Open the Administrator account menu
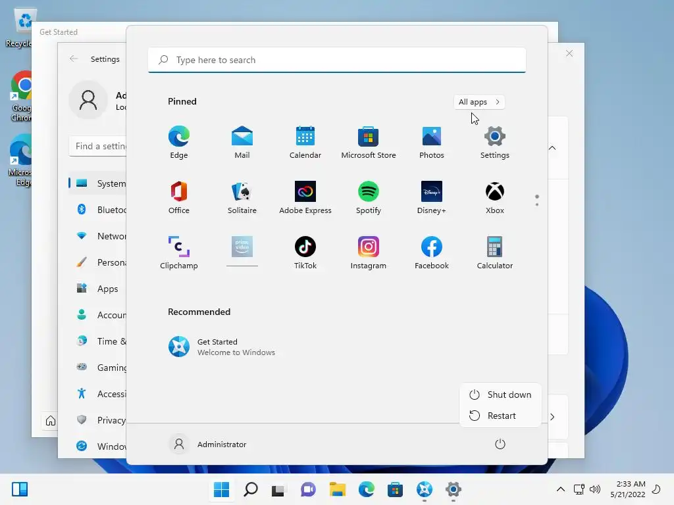The width and height of the screenshot is (674, 505). click(x=208, y=444)
